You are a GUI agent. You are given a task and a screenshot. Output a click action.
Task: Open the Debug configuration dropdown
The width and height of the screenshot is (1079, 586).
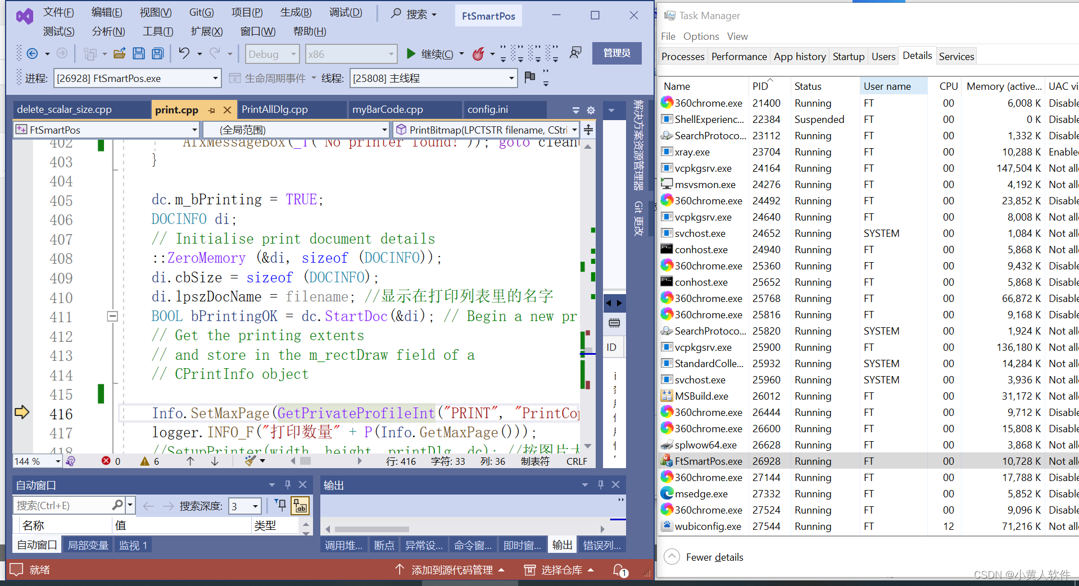click(x=272, y=54)
